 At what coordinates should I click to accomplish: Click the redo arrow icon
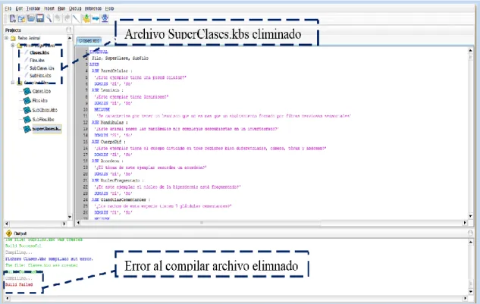[67, 18]
